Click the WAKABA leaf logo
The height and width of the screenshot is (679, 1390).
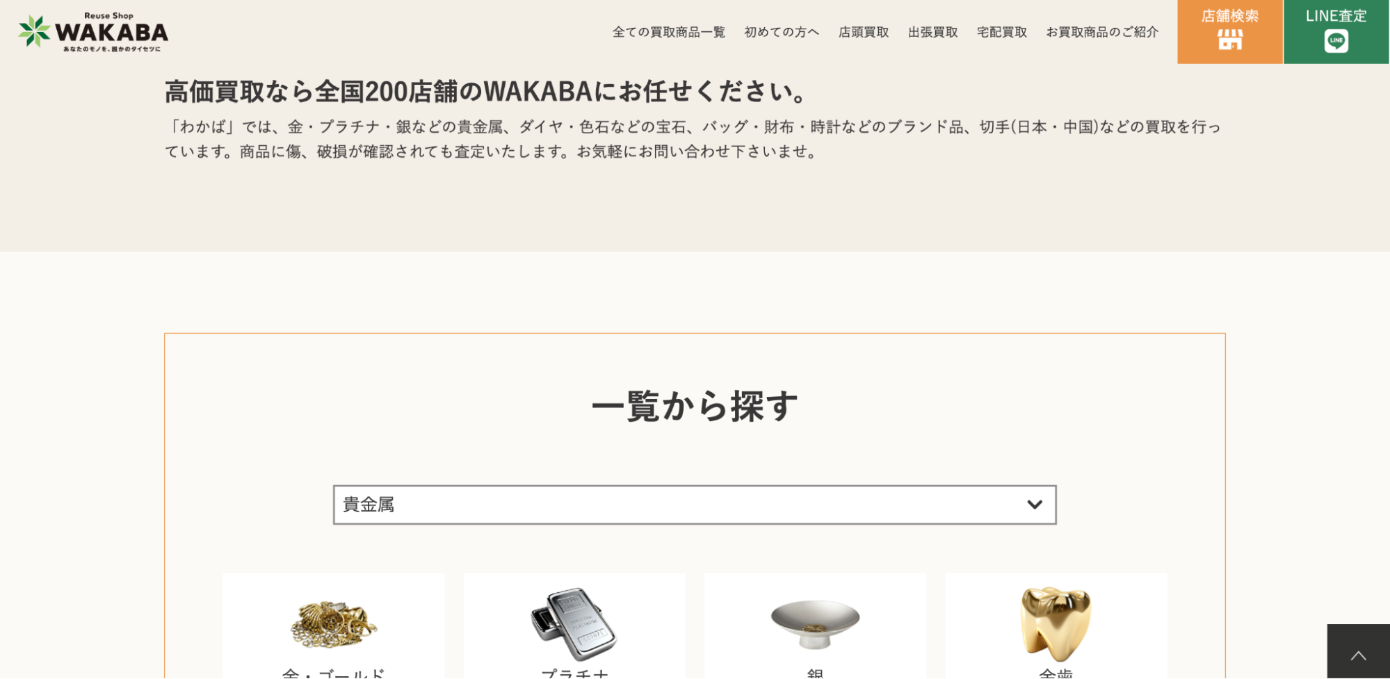click(x=35, y=31)
